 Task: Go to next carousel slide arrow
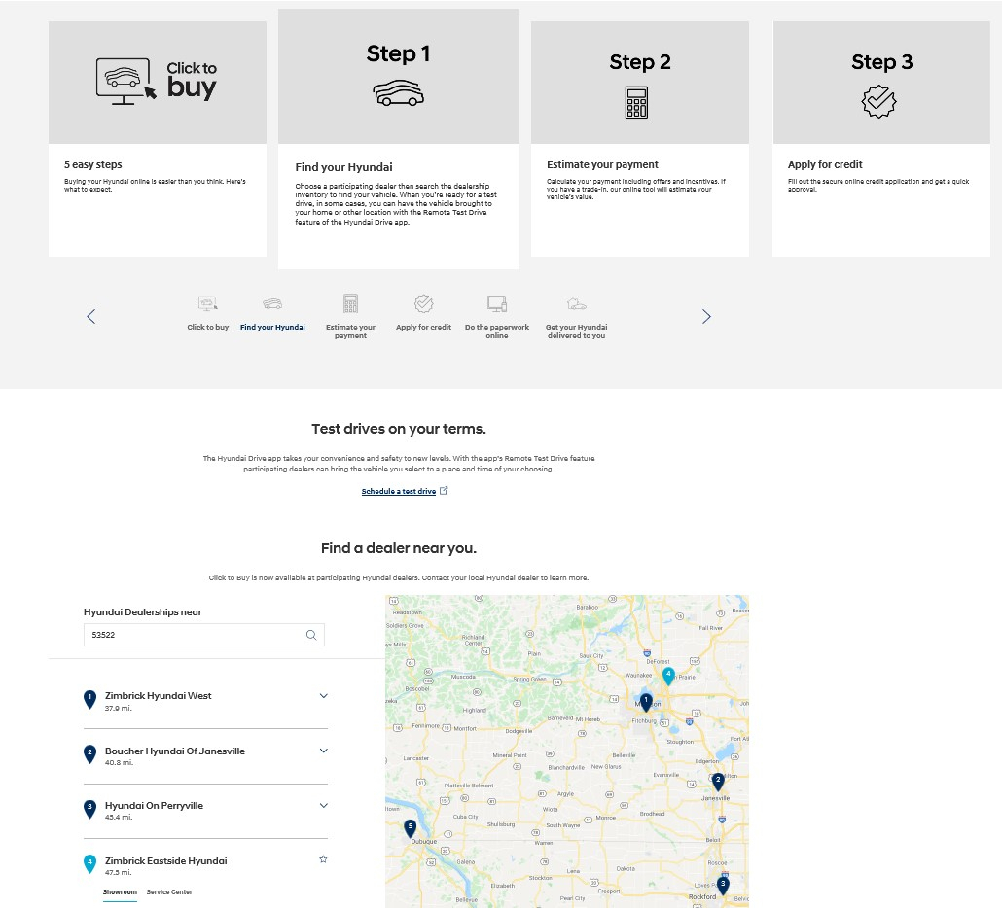tap(706, 316)
